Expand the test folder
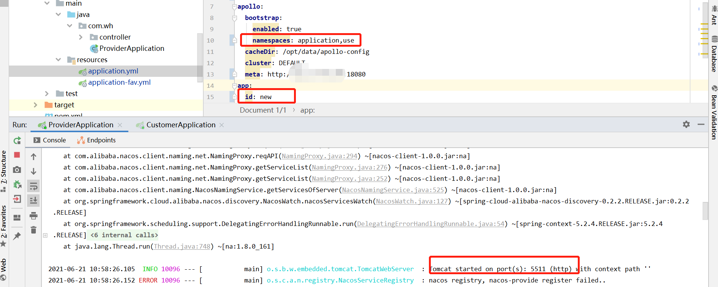 tap(47, 94)
